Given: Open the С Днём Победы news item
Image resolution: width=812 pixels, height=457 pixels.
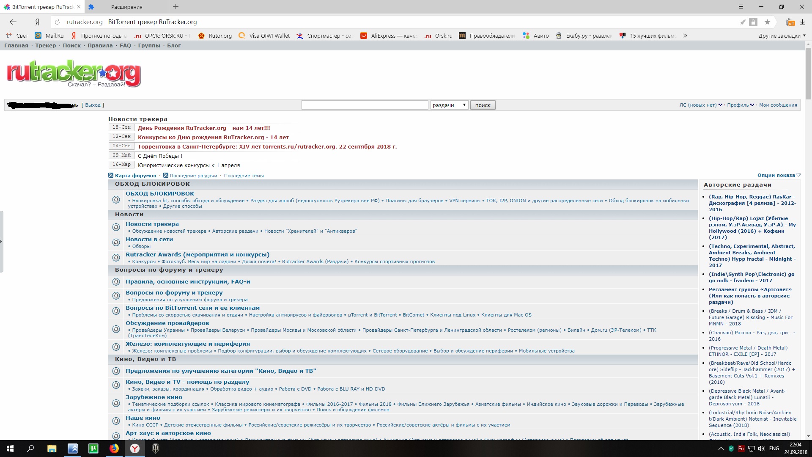Looking at the screenshot, I should (x=160, y=156).
